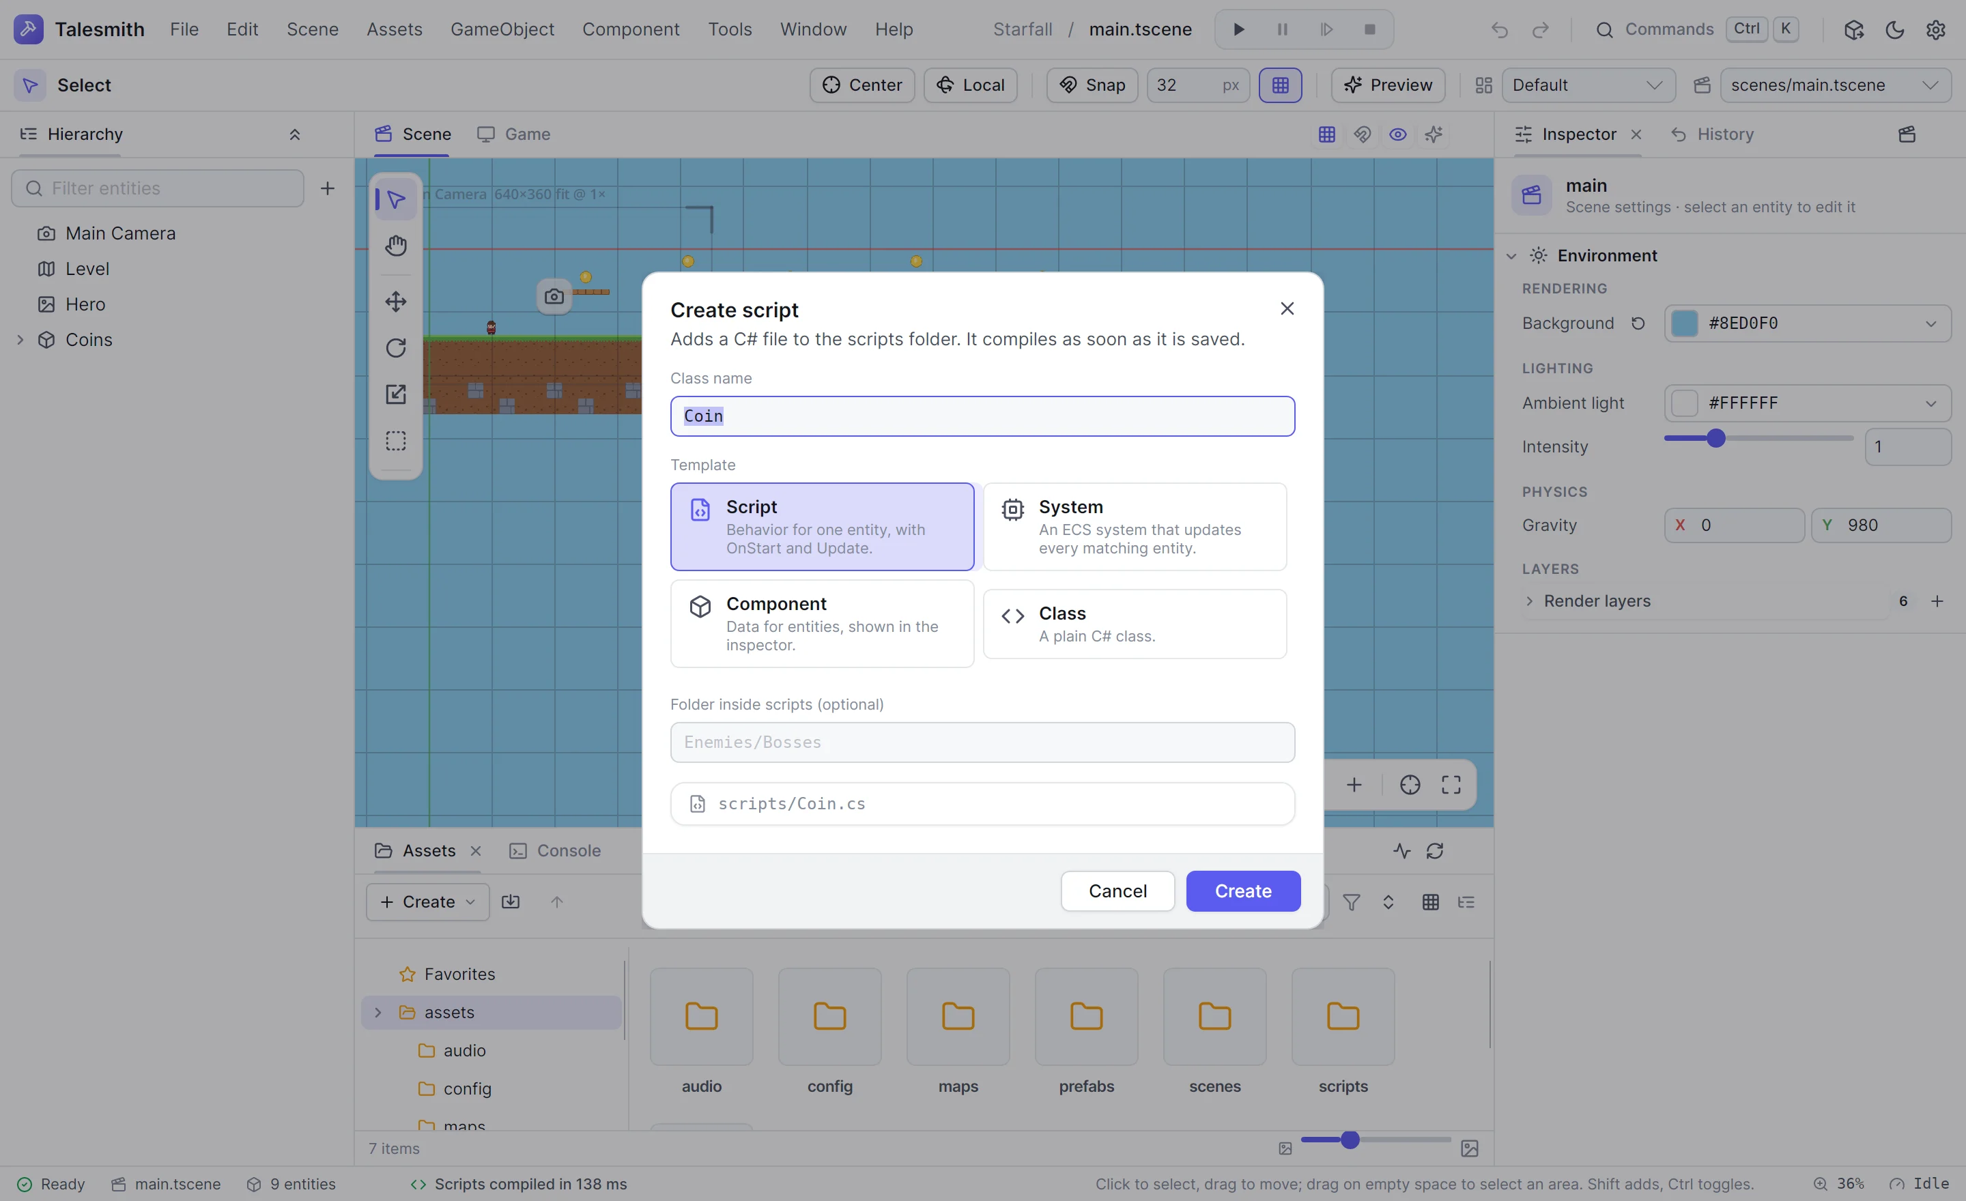This screenshot has height=1201, width=1966.
Task: Click the Redo arrow icon
Action: (1541, 29)
